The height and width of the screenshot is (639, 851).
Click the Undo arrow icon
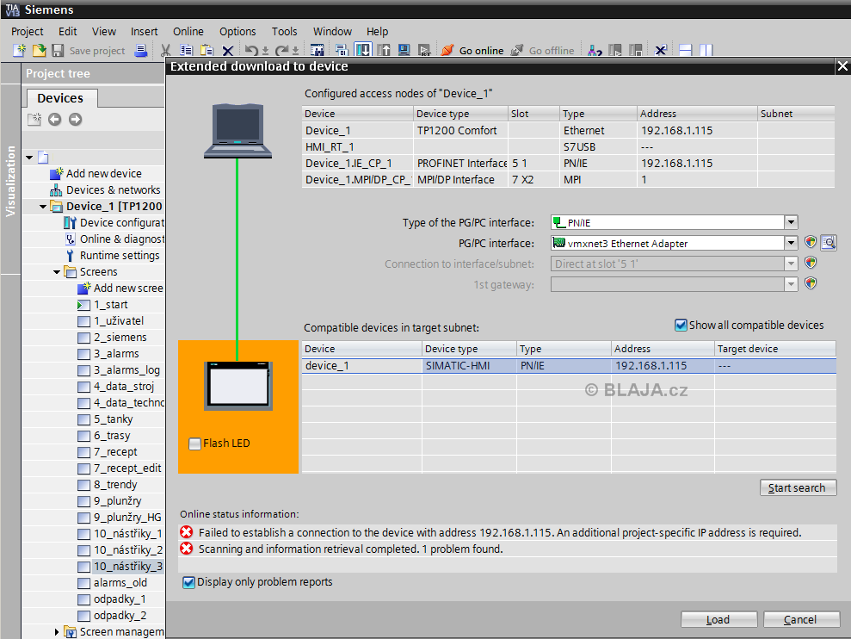(x=251, y=51)
